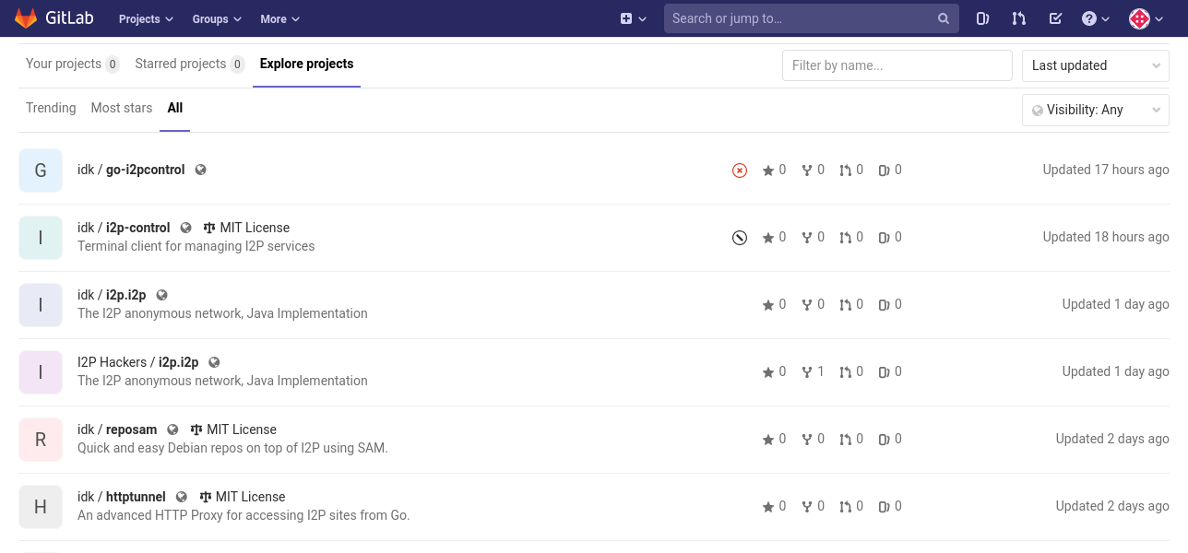This screenshot has height=553, width=1188.
Task: Click merge requests count of go-i2pcontrol
Action: (x=851, y=170)
